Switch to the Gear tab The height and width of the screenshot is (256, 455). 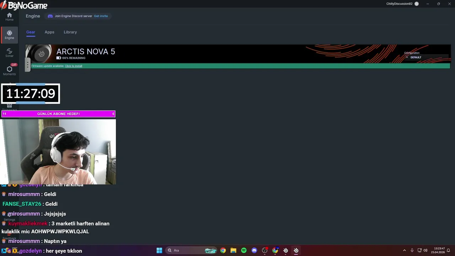tap(31, 32)
